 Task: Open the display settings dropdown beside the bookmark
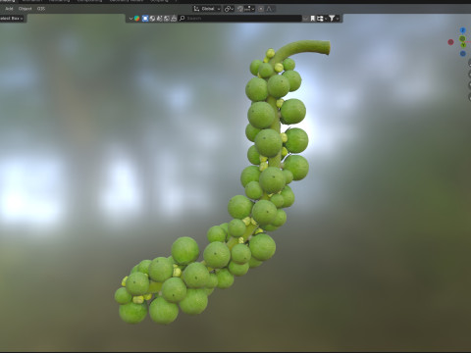[322, 19]
